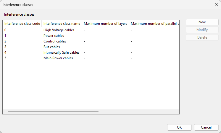
Task: Choose Intrinsically Safe cables in list
Action: [61, 52]
